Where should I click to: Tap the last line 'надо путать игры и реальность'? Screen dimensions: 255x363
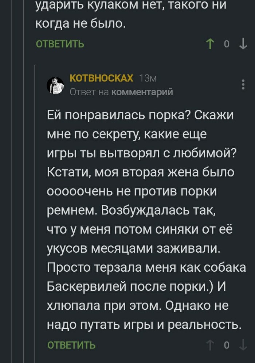coord(144,324)
